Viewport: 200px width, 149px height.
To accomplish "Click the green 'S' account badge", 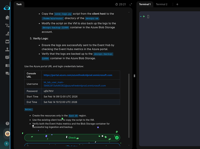I will click(x=7, y=144).
